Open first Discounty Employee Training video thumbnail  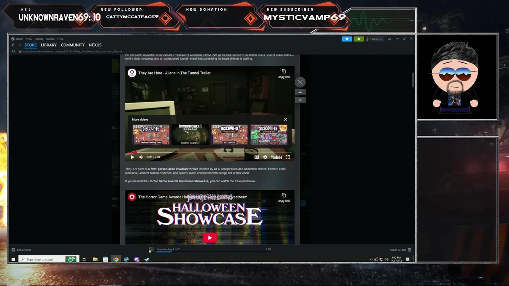tap(151, 134)
